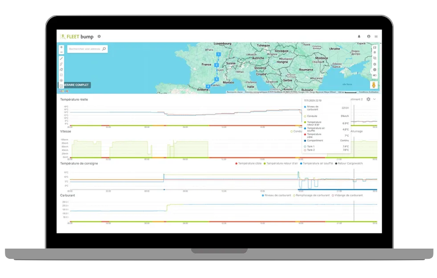Select the route tool on map toolbar

pyautogui.click(x=61, y=64)
